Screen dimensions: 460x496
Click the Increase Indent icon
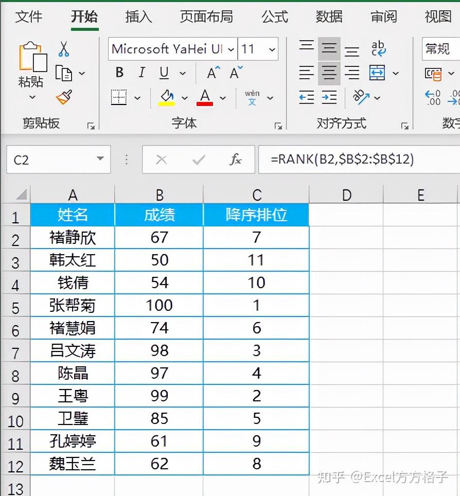329,97
